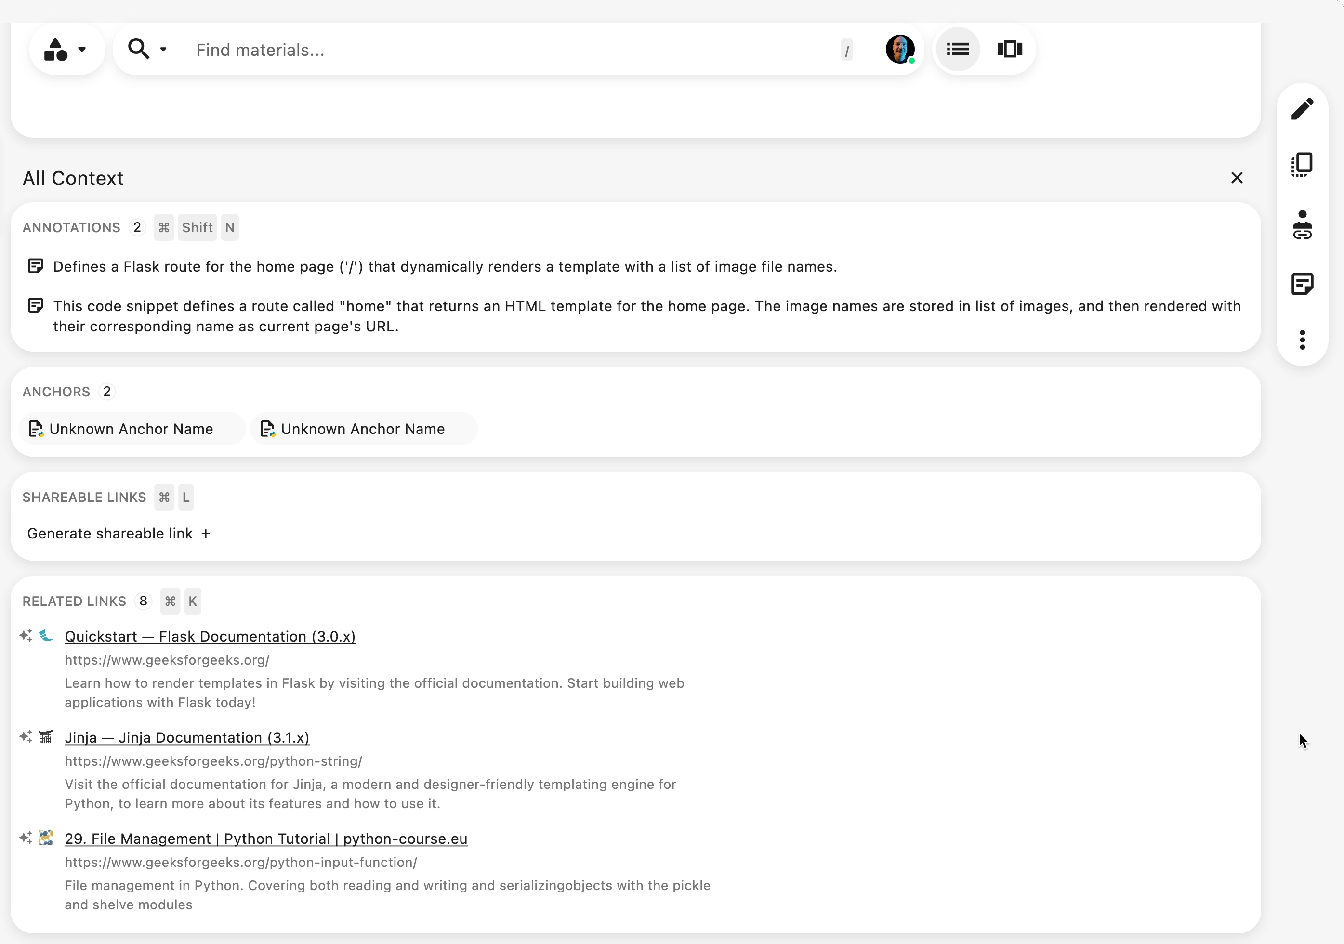This screenshot has width=1344, height=944.
Task: Click the Flask logo beside the Quickstart link
Action: (46, 636)
